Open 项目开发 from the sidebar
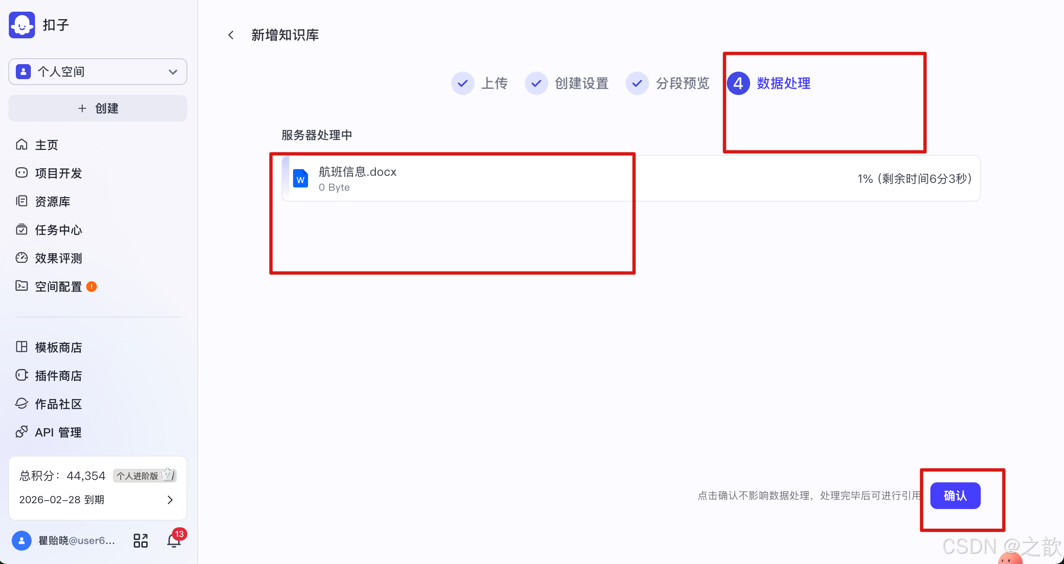 [58, 173]
